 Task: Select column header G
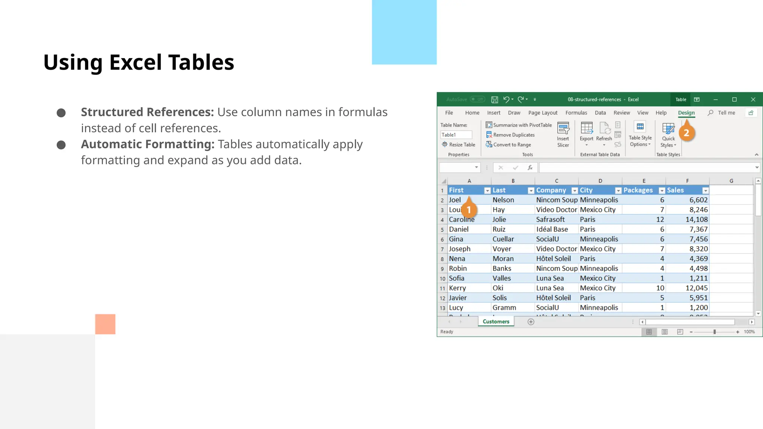pyautogui.click(x=731, y=181)
